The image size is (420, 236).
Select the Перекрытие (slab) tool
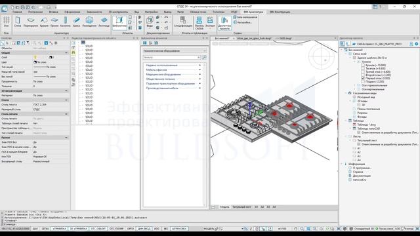click(31, 22)
